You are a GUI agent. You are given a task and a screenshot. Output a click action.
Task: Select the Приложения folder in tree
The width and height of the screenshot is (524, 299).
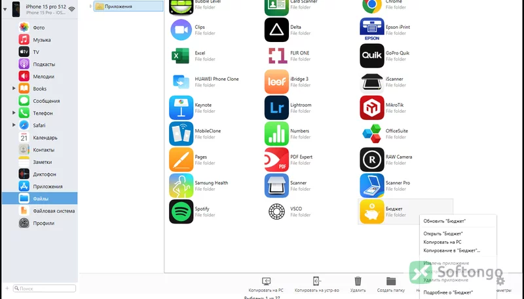coord(128,6)
